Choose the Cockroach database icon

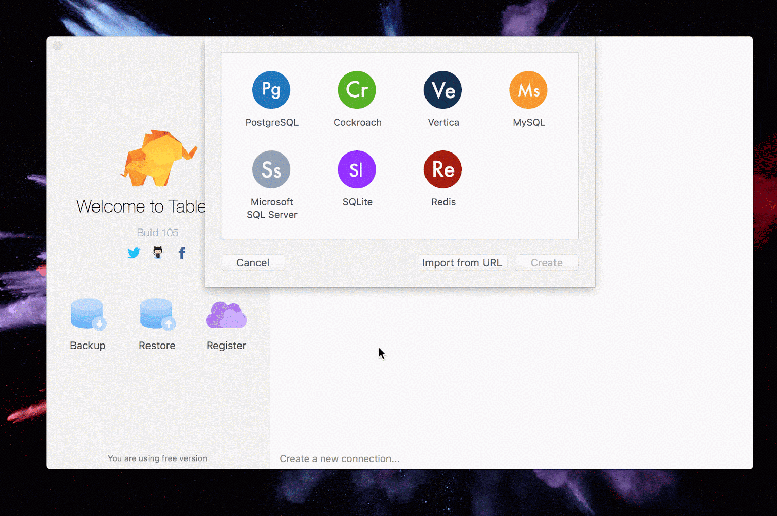[357, 90]
